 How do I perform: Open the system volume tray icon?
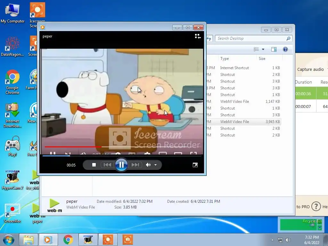click(288, 240)
